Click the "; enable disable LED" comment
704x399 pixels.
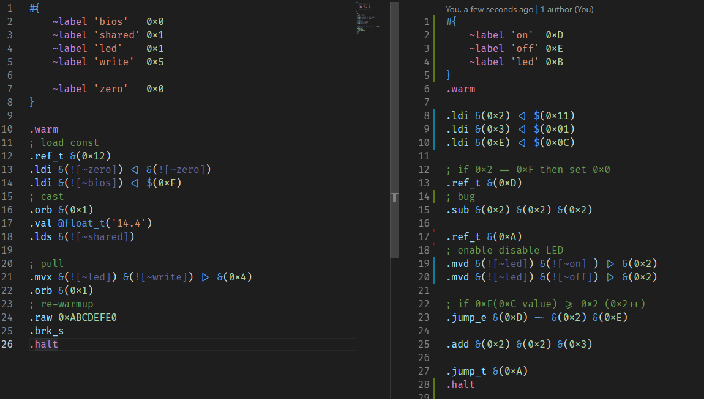504,250
